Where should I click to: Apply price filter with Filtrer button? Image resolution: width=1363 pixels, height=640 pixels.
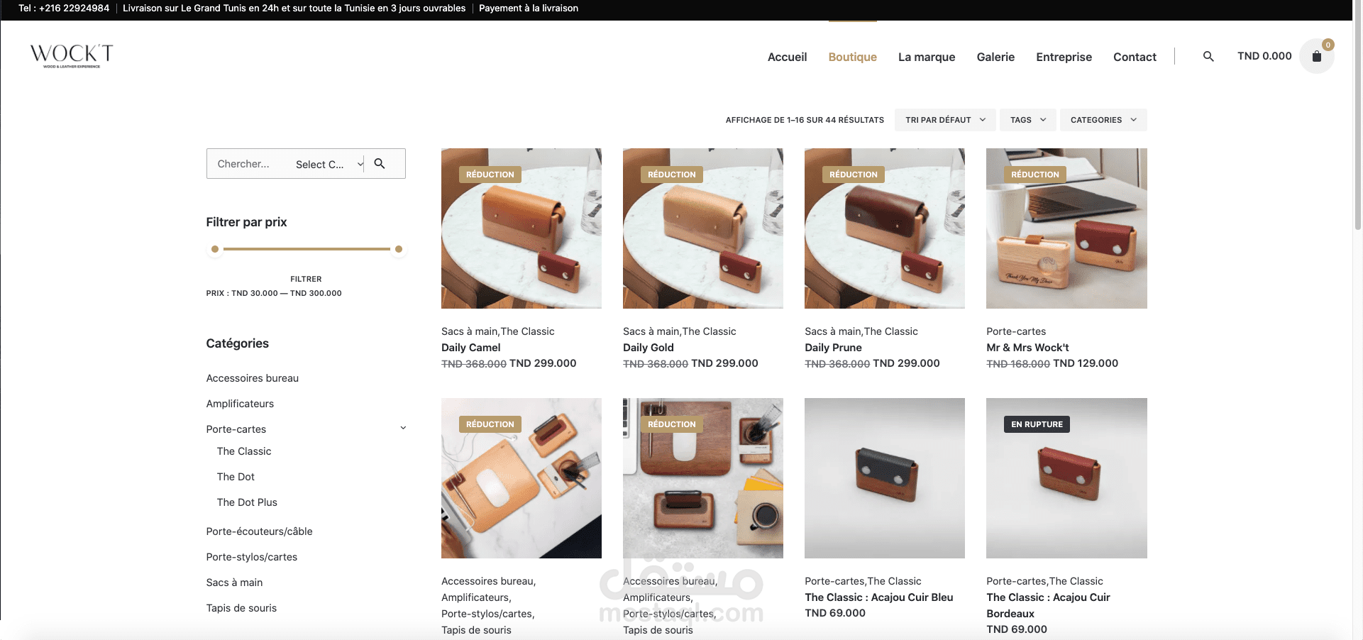click(x=306, y=279)
